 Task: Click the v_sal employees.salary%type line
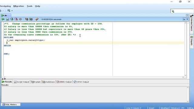(x=25, y=40)
